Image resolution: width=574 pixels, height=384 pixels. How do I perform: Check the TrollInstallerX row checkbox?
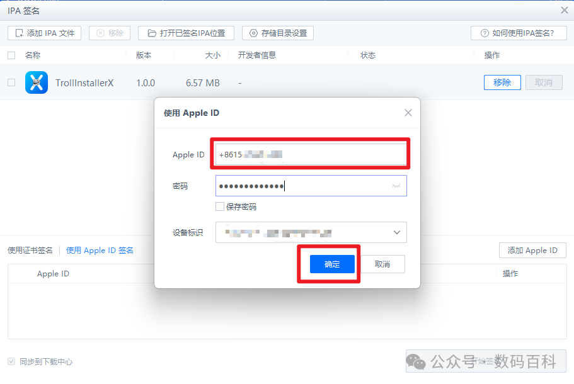(12, 82)
